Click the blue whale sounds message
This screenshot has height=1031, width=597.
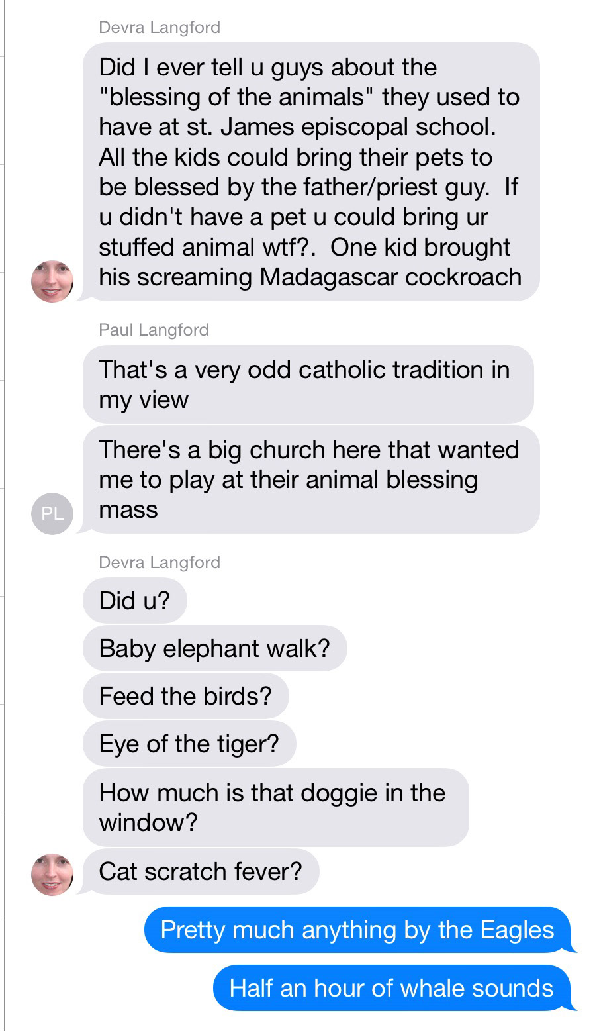click(x=391, y=988)
